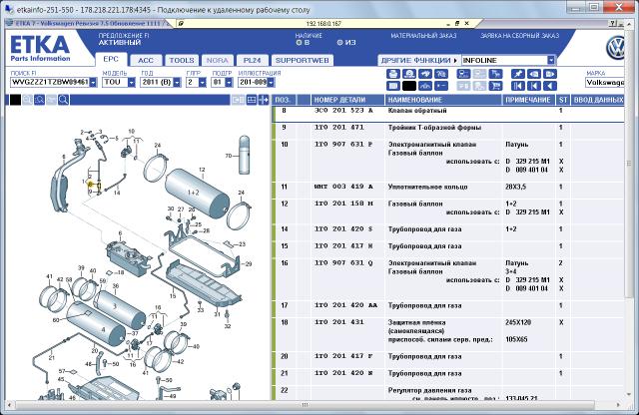Click the thumbtack pin icon

(518, 74)
